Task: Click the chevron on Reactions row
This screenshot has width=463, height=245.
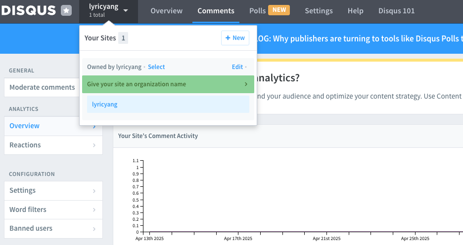Action: point(94,145)
